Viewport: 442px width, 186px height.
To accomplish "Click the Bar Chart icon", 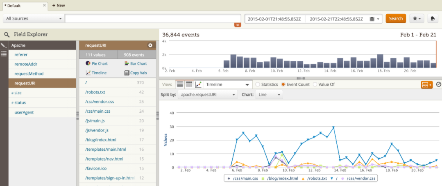I will pyautogui.click(x=127, y=64).
